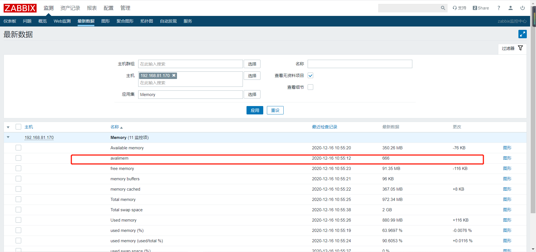Open the help question mark
The width and height of the screenshot is (536, 252).
[x=499, y=8]
